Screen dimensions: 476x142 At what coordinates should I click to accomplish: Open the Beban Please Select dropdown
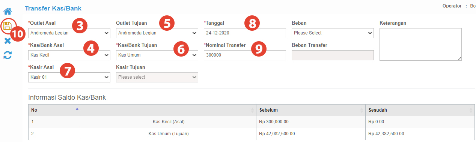point(333,33)
